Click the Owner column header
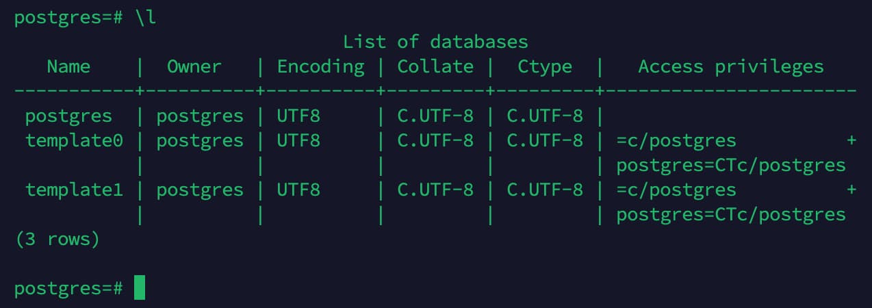The height and width of the screenshot is (308, 872). tap(194, 66)
